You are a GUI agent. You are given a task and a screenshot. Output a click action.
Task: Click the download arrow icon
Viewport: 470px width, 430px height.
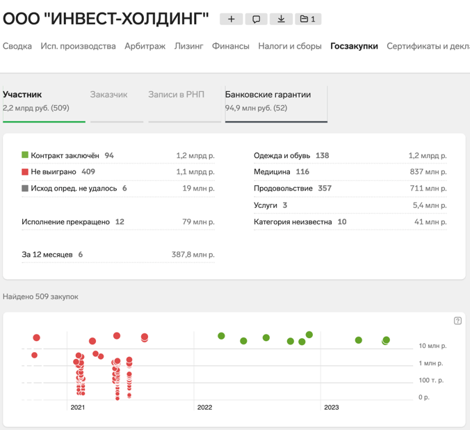click(x=281, y=19)
